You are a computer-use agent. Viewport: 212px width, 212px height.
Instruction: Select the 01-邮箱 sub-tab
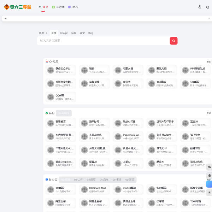pos(65,180)
